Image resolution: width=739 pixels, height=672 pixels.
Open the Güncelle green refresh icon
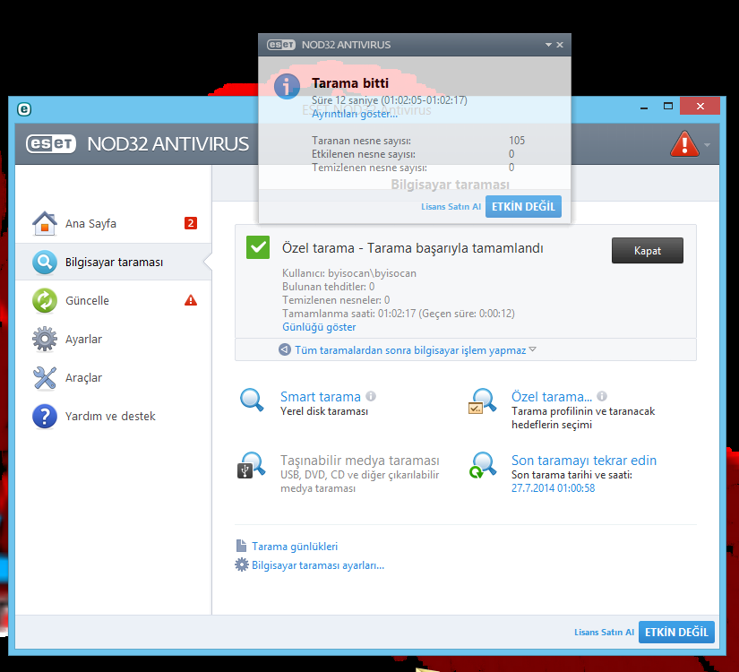44,300
